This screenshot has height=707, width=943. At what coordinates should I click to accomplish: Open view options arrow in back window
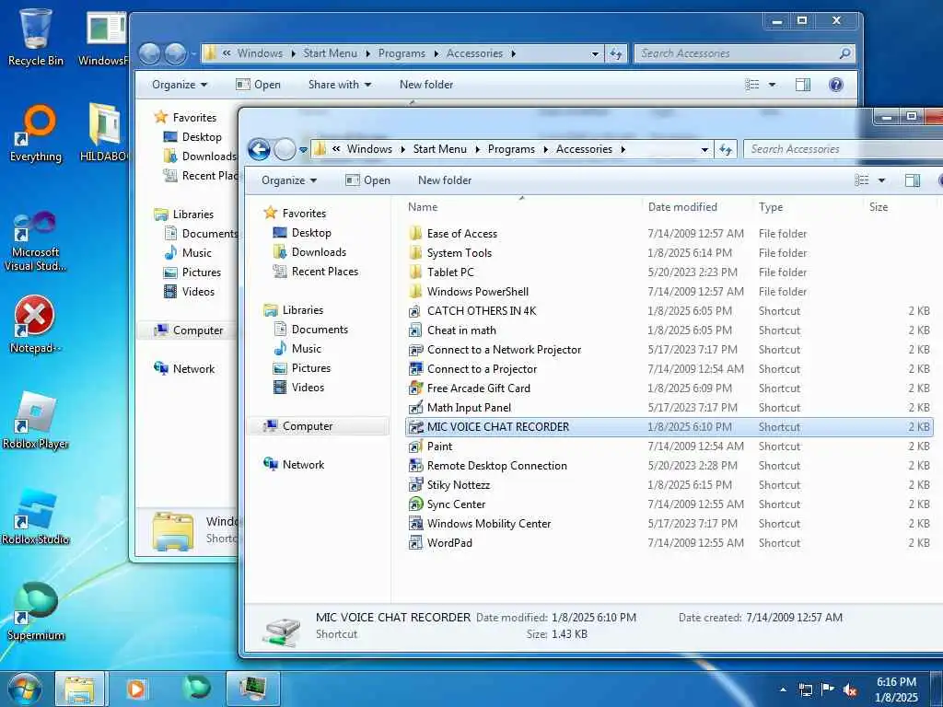pyautogui.click(x=773, y=85)
